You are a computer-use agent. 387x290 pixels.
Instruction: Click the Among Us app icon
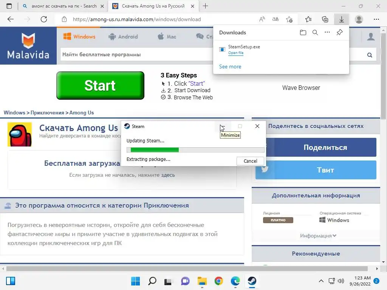(x=20, y=134)
